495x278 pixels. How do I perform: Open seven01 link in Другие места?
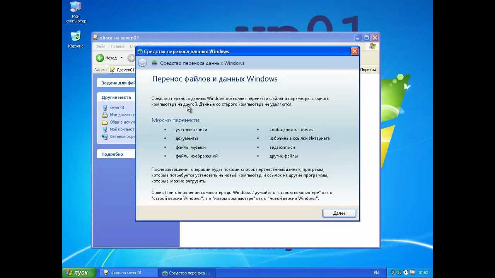[117, 108]
